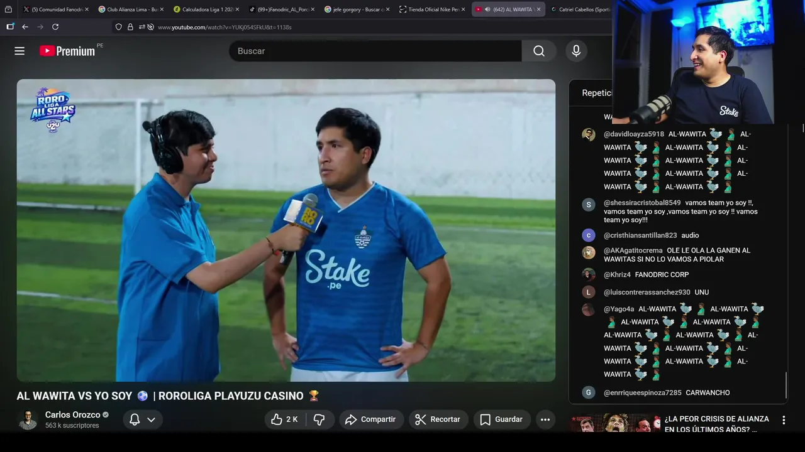Open Yago4a chat avatar

click(589, 309)
